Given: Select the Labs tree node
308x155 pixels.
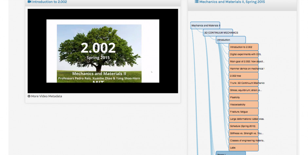Looking at the screenshot, I should pyautogui.click(x=243, y=147).
